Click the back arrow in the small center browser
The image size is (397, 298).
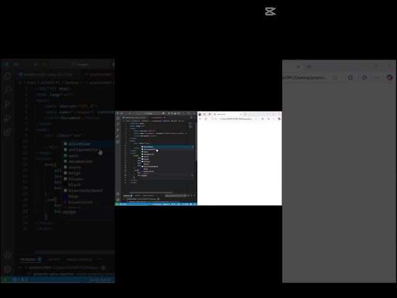click(200, 119)
